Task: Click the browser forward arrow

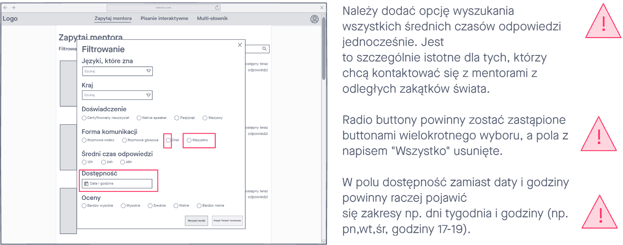Action: pyautogui.click(x=14, y=7)
